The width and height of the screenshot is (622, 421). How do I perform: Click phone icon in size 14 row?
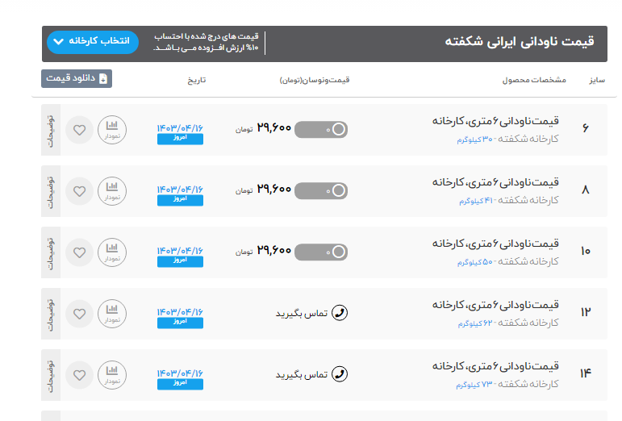[x=340, y=374]
